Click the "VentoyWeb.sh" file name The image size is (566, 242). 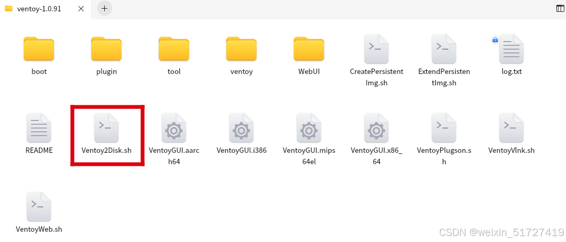[39, 229]
